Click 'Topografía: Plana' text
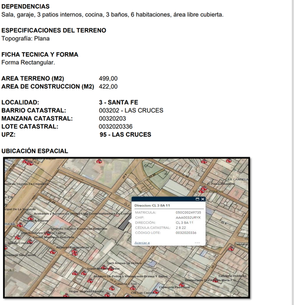 25,39
